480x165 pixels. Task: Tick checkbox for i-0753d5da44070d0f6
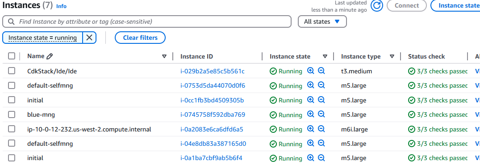coord(12,85)
